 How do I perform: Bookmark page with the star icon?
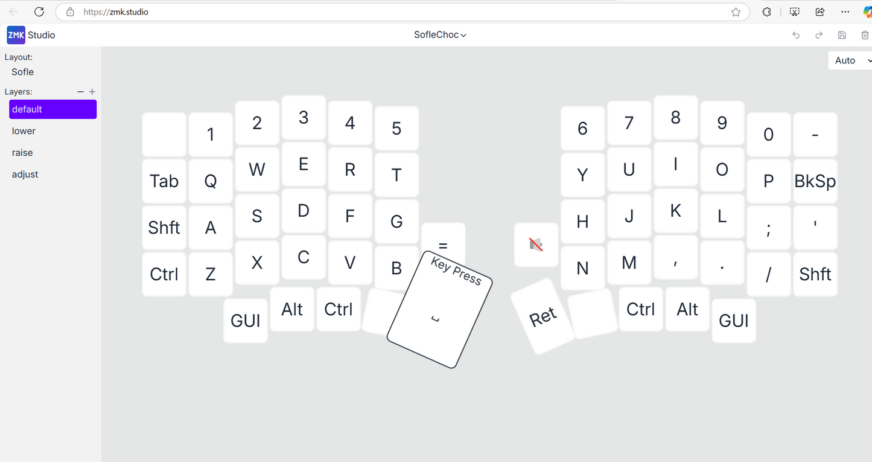[736, 12]
